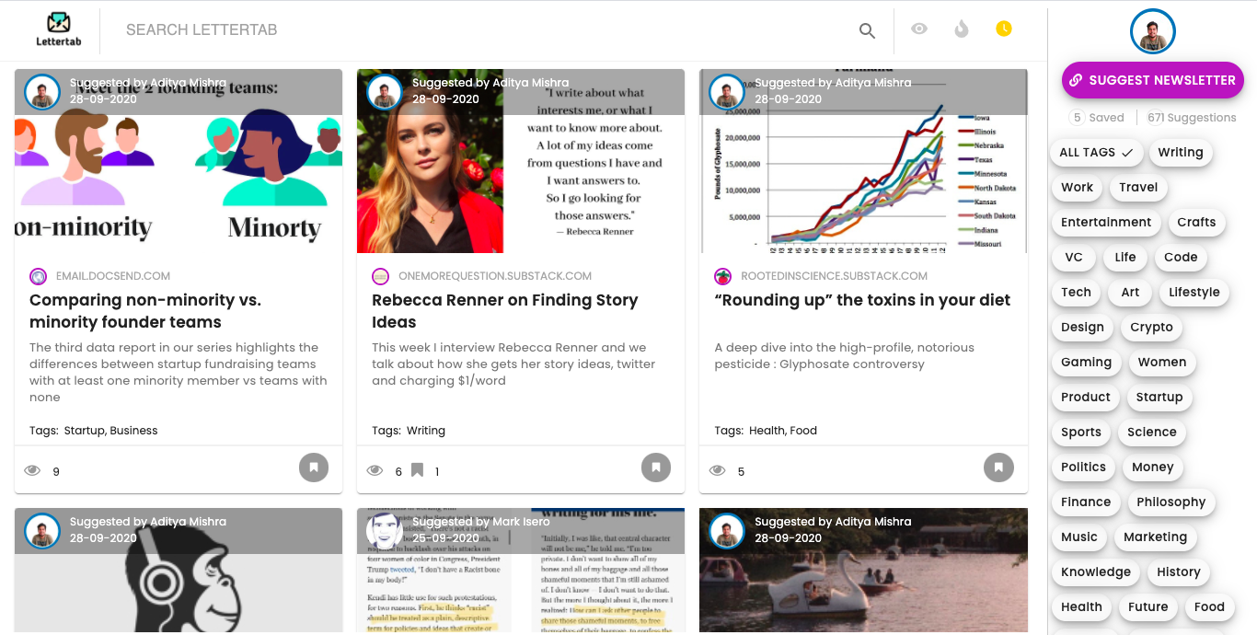
Task: Click Aditya Mishra avatar on Rebecca Renner card
Action: (x=385, y=92)
